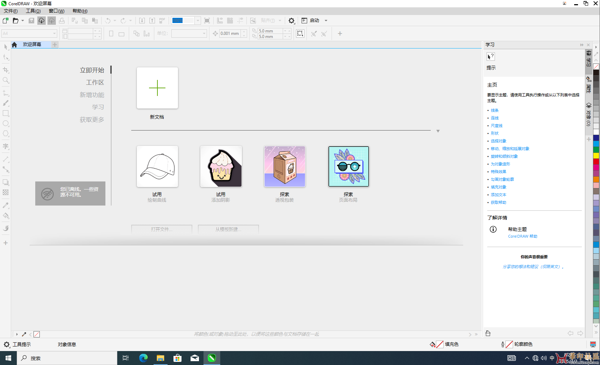Image resolution: width=600 pixels, height=365 pixels.
Task: Open Options via the gear icon in toolbar
Action: pyautogui.click(x=291, y=21)
